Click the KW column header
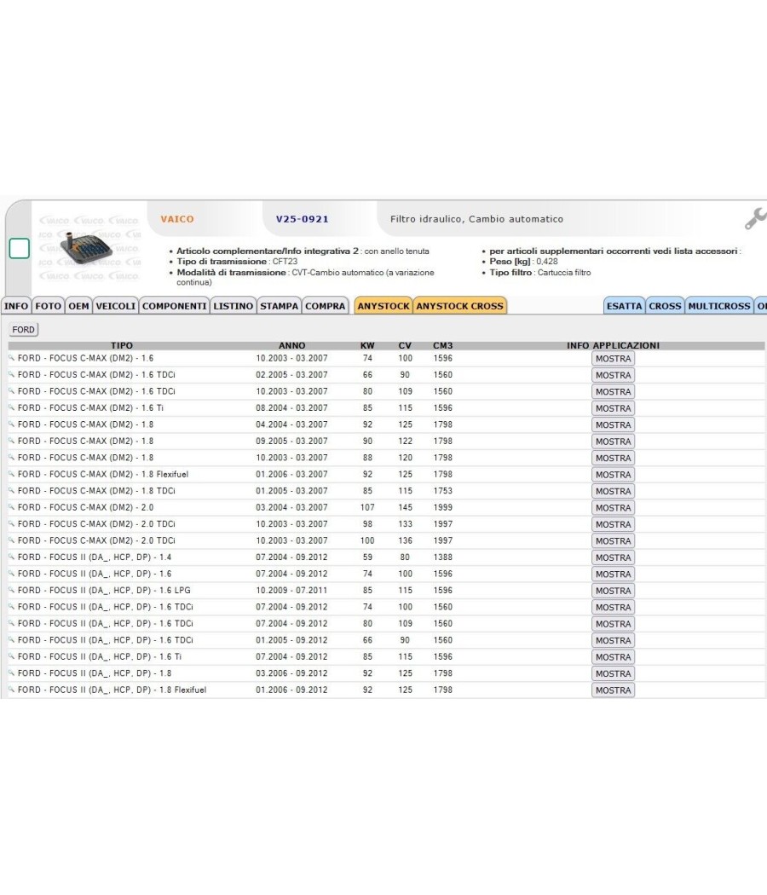Image resolution: width=767 pixels, height=895 pixels. (367, 345)
